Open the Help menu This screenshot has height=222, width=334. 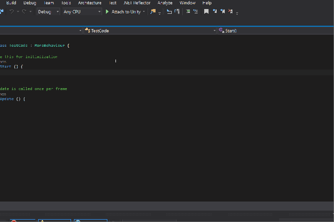[x=207, y=3]
